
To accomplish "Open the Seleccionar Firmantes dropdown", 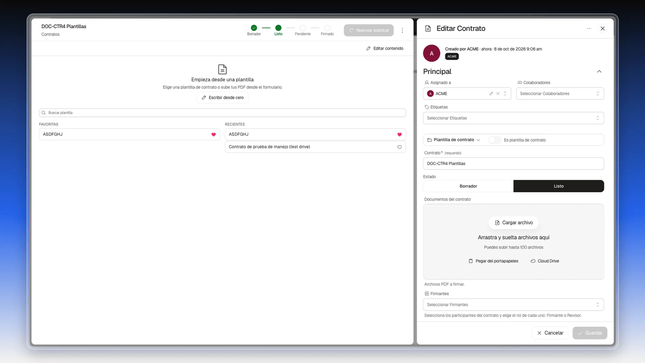I will coord(513,305).
